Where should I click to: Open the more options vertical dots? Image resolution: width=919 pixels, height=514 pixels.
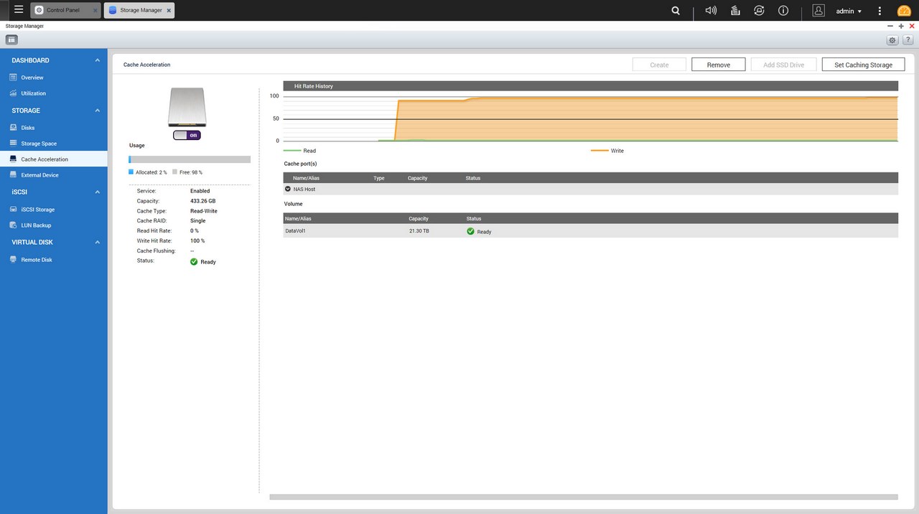[880, 11]
